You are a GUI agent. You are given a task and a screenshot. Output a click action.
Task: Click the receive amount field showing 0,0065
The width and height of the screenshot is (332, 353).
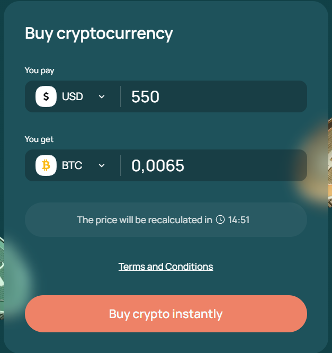212,165
